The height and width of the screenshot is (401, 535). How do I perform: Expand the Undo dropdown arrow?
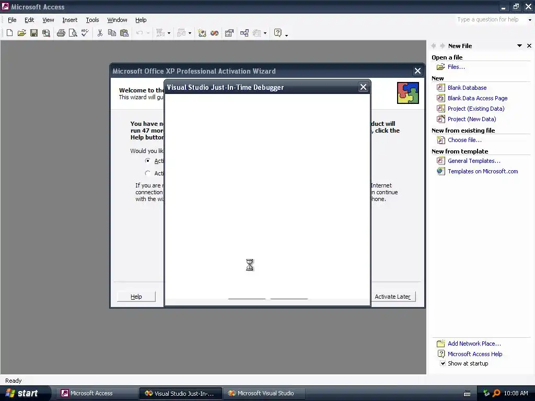click(148, 33)
